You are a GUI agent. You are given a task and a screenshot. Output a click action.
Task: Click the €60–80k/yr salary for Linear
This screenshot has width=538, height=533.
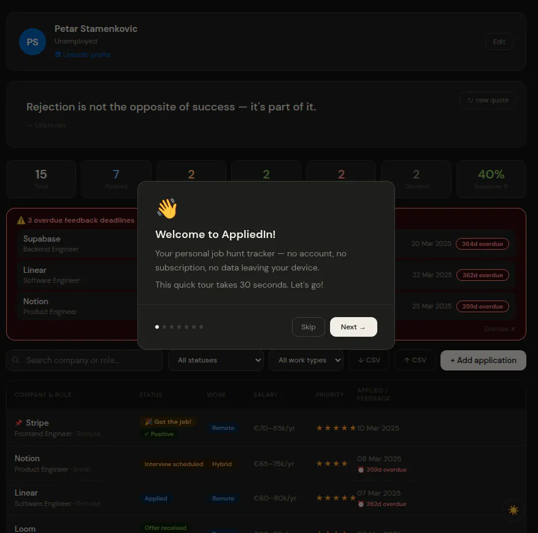point(275,498)
